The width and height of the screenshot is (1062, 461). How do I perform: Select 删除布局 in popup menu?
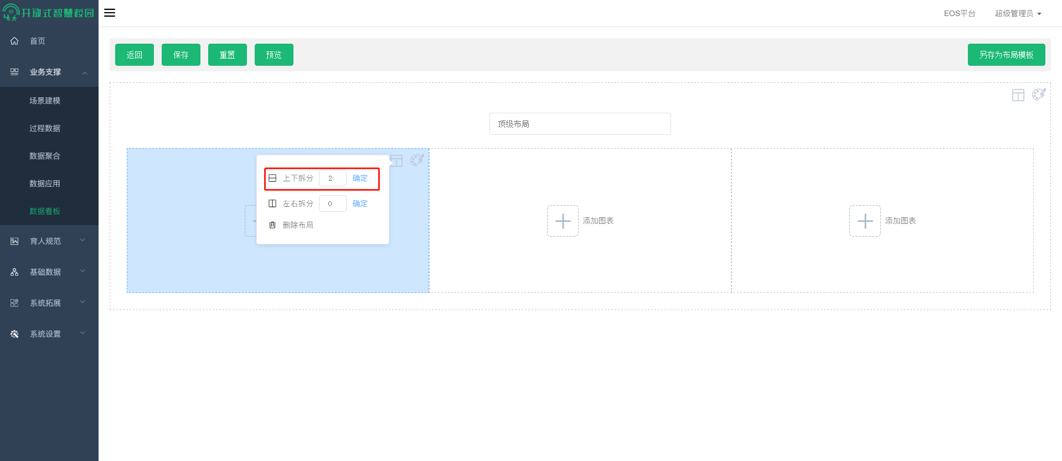point(298,225)
